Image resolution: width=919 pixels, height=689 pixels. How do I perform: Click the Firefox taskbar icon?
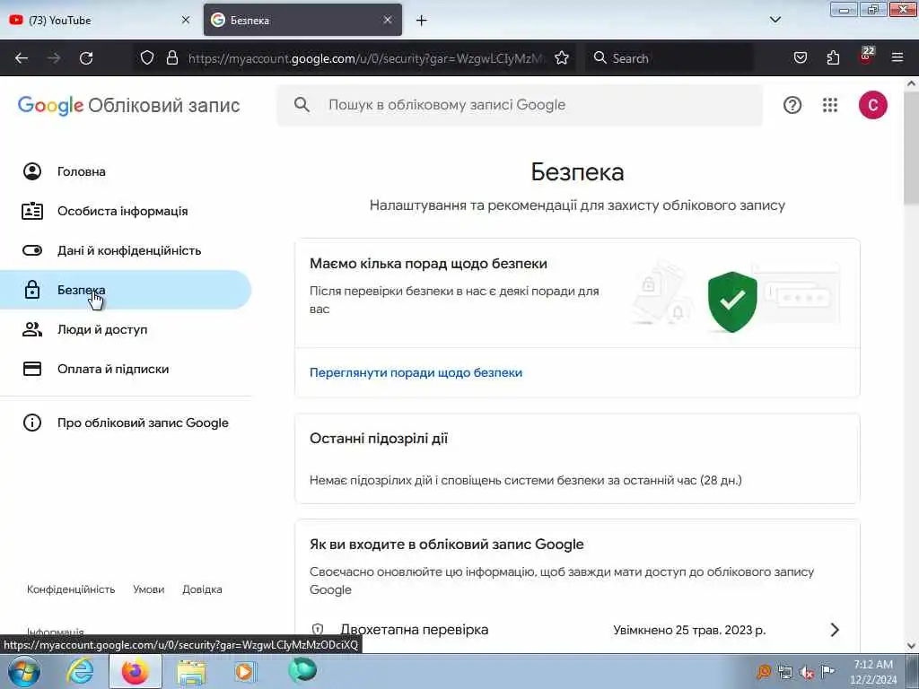click(x=135, y=671)
